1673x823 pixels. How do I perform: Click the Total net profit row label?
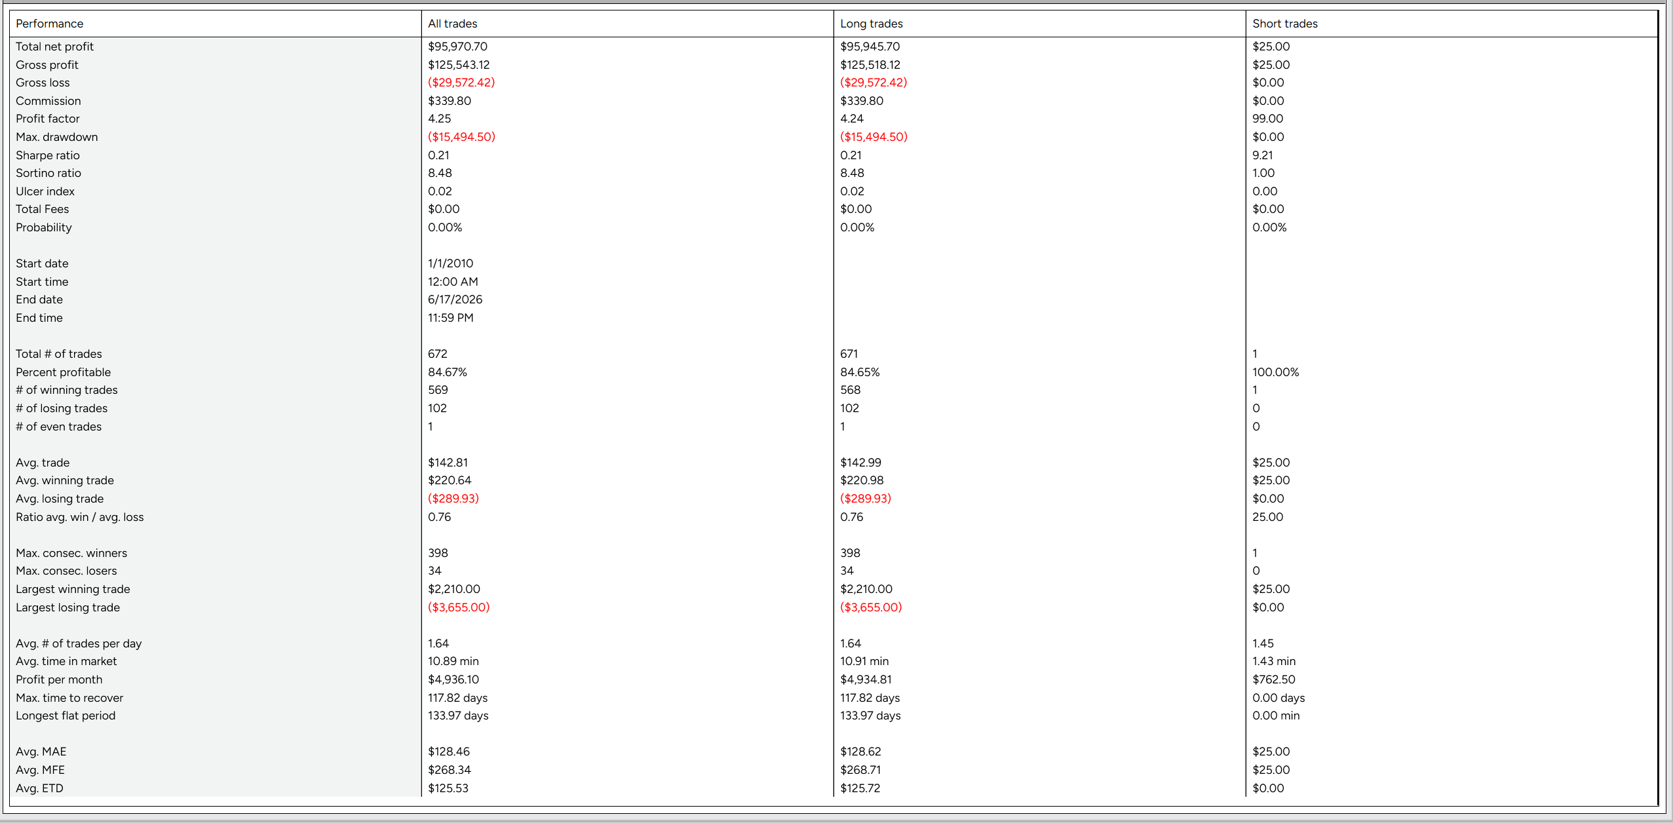54,47
